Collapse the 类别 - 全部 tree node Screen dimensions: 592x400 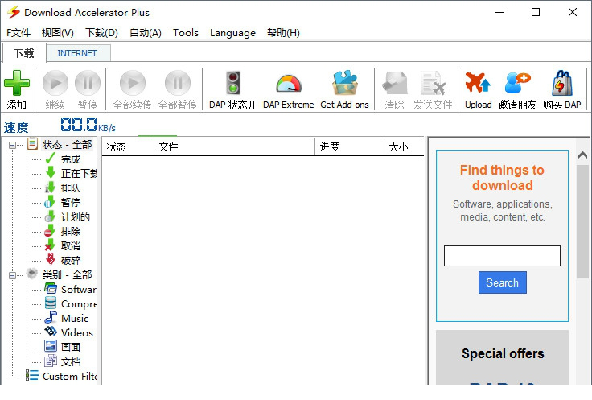[12, 275]
